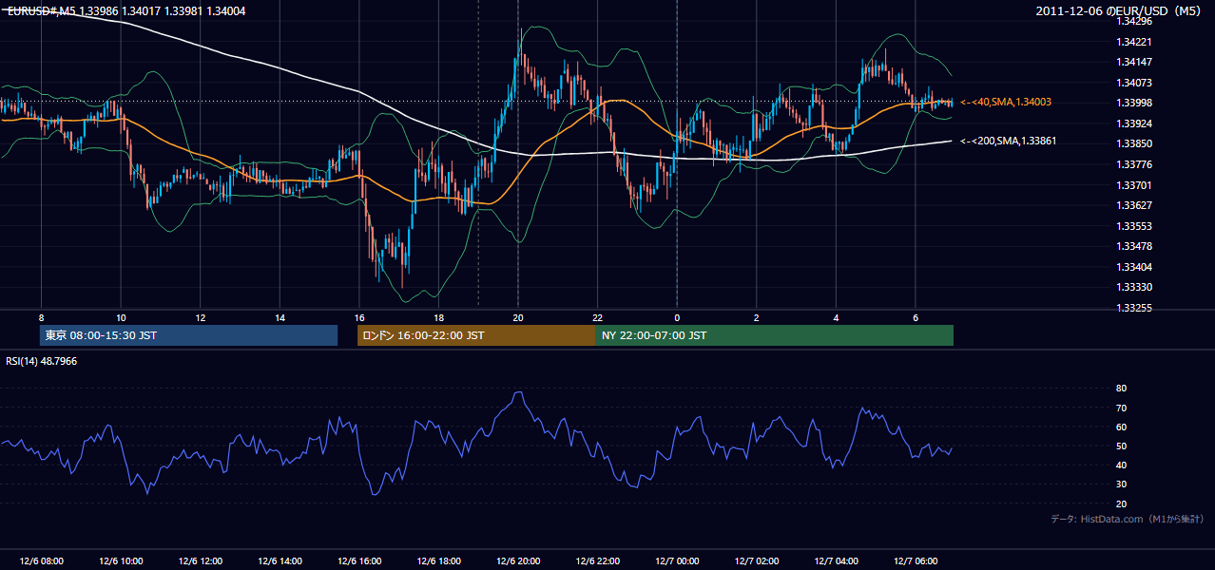Click hour tick 8 under the price chart

[x=41, y=317]
